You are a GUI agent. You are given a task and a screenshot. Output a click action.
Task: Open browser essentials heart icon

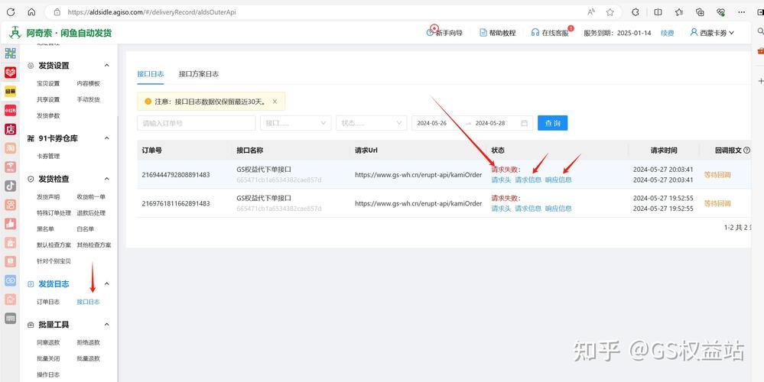click(x=720, y=12)
